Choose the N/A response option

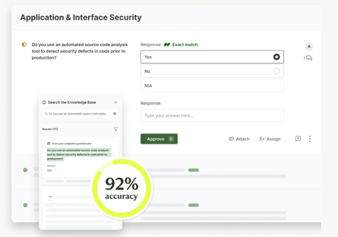pos(212,86)
